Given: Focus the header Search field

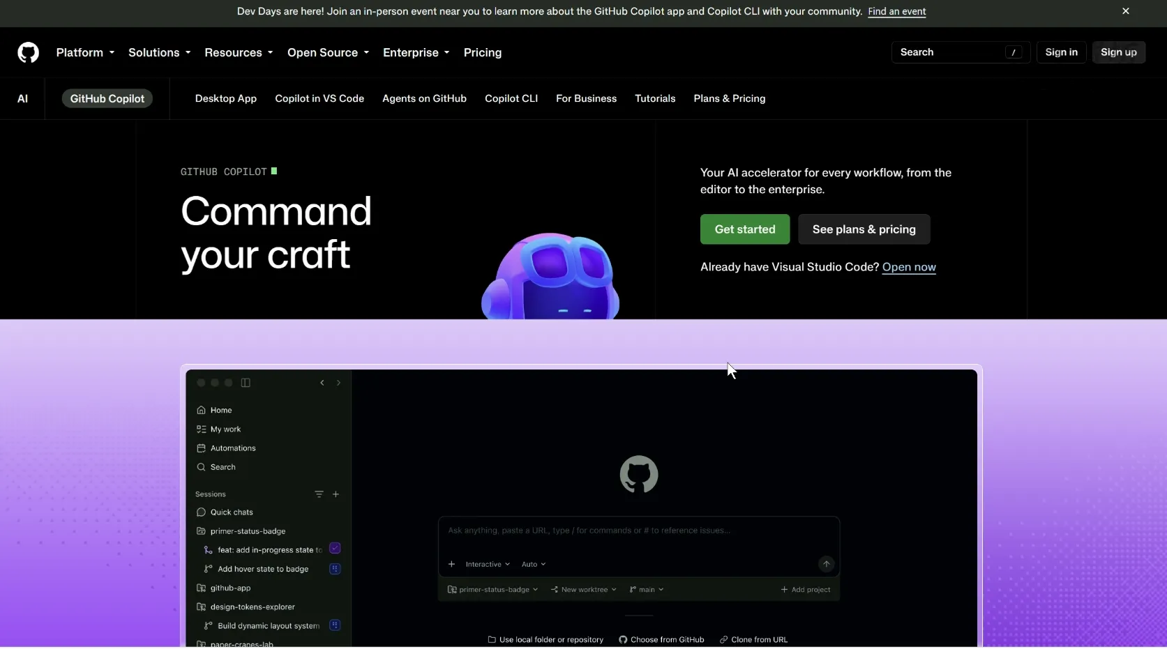Looking at the screenshot, I should coord(961,52).
